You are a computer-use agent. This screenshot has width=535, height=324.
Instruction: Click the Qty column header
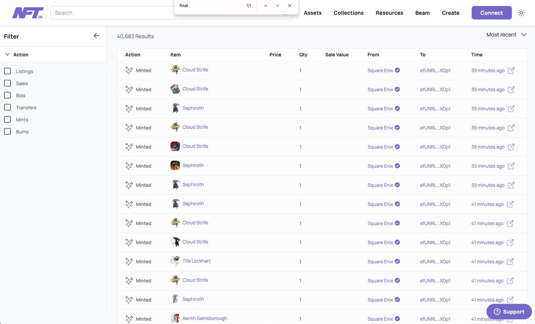(x=304, y=54)
